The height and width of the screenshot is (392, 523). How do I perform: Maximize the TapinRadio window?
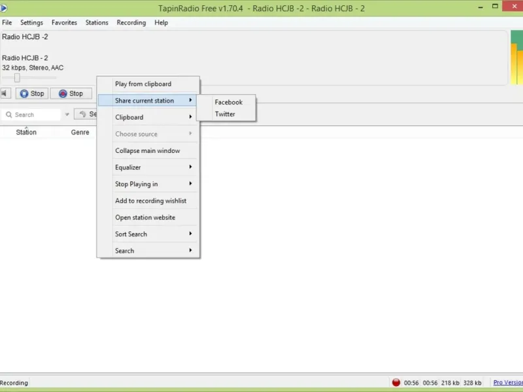click(x=495, y=7)
